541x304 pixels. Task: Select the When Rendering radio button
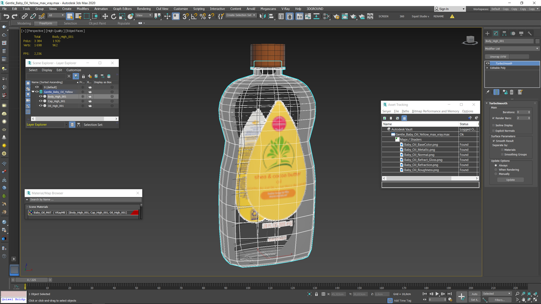tap(496, 170)
